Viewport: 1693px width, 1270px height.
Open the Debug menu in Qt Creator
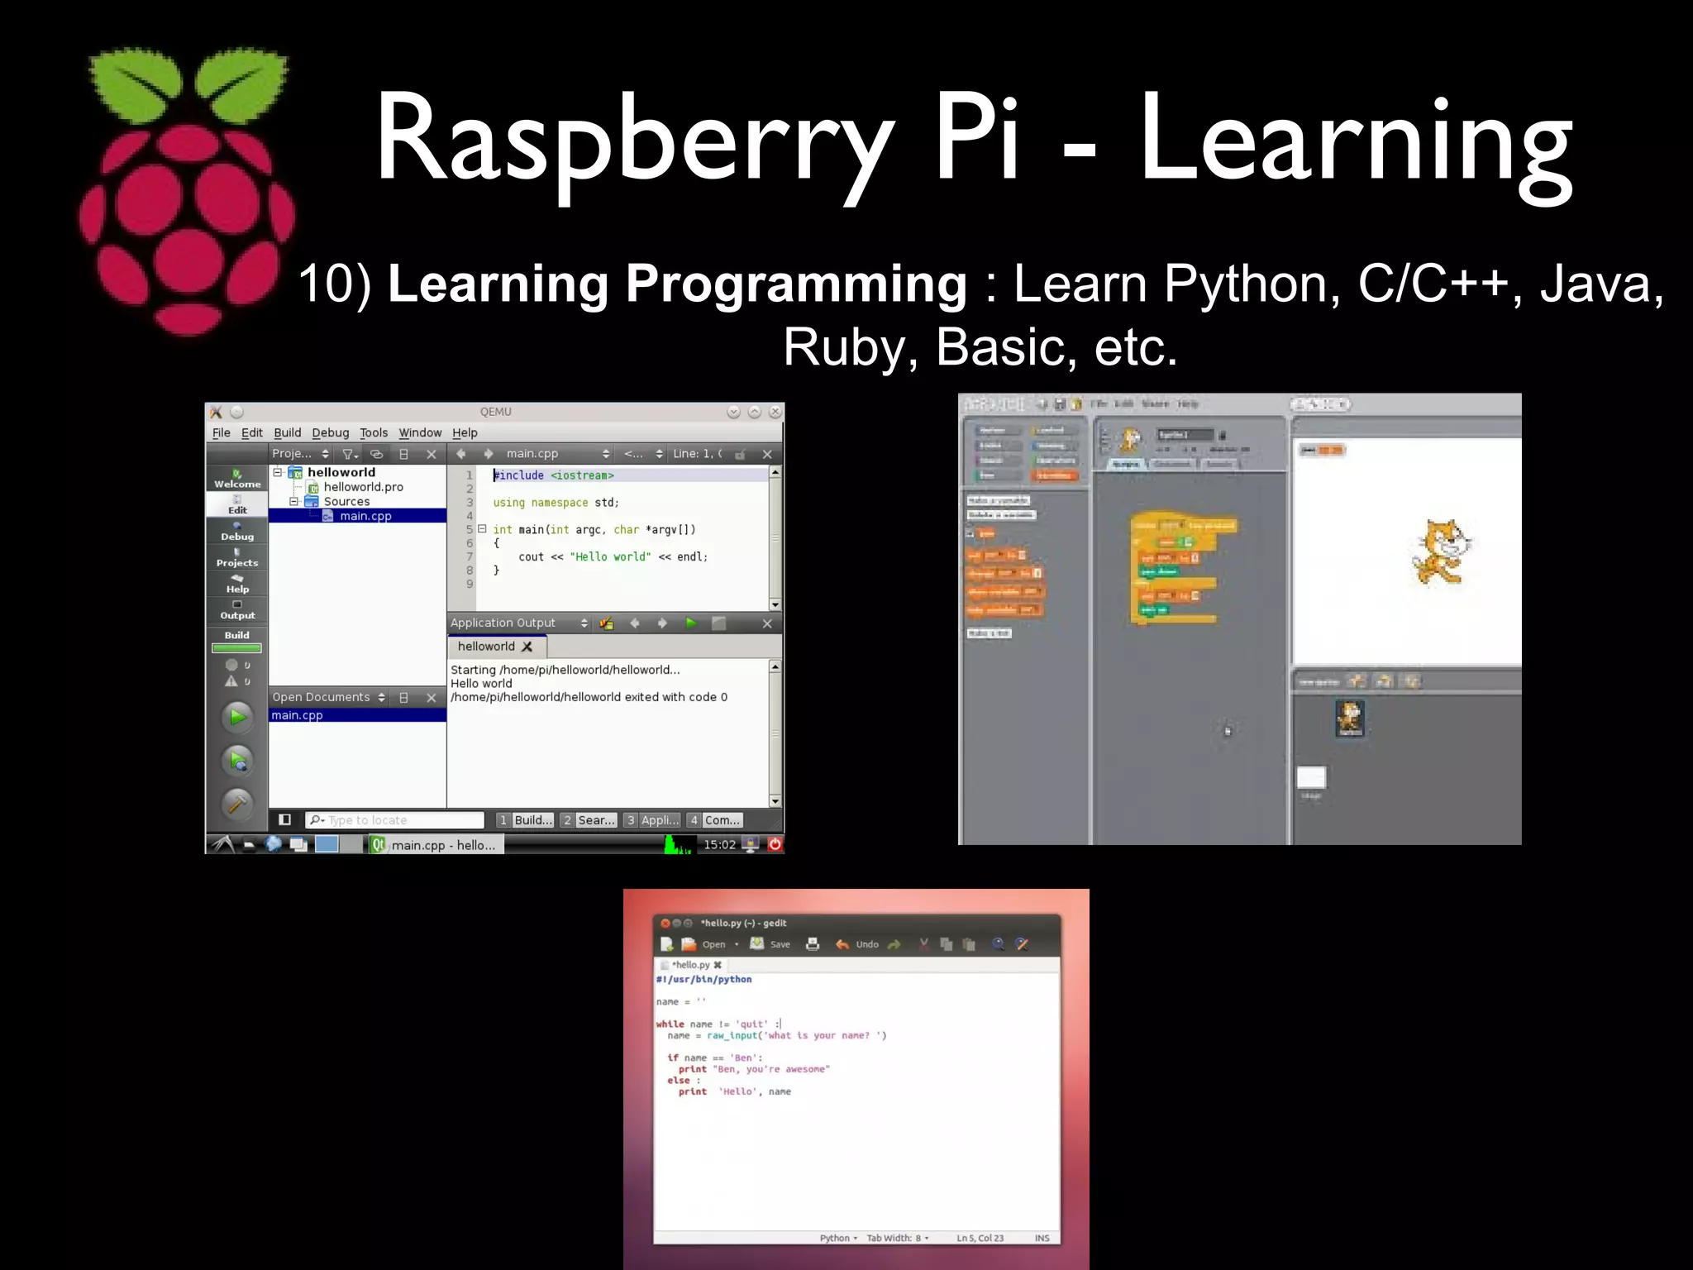click(331, 432)
